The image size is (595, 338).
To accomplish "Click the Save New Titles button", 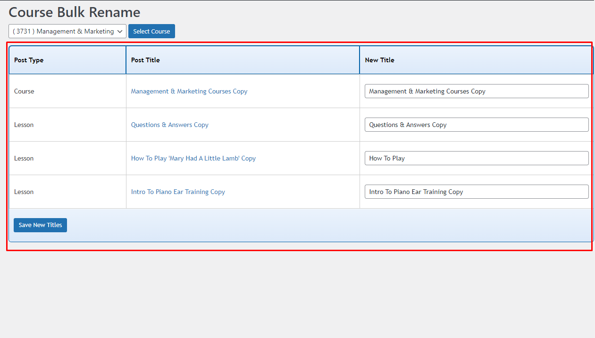I will click(x=40, y=225).
